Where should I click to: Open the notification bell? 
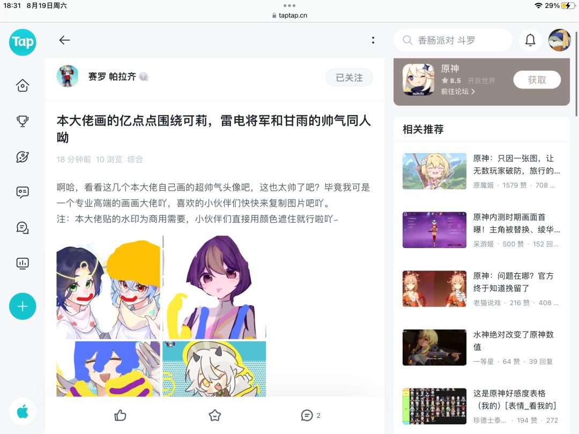(x=530, y=40)
